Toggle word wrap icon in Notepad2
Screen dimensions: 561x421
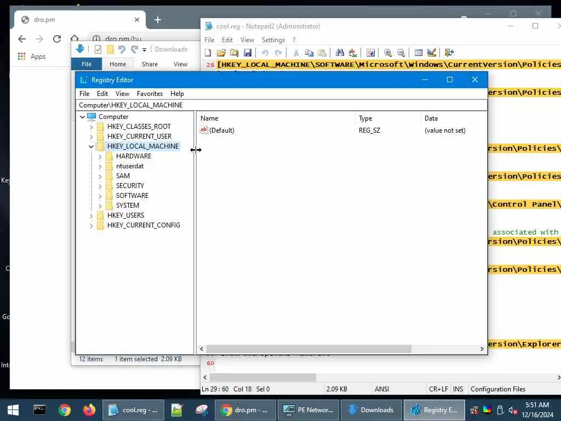point(371,53)
